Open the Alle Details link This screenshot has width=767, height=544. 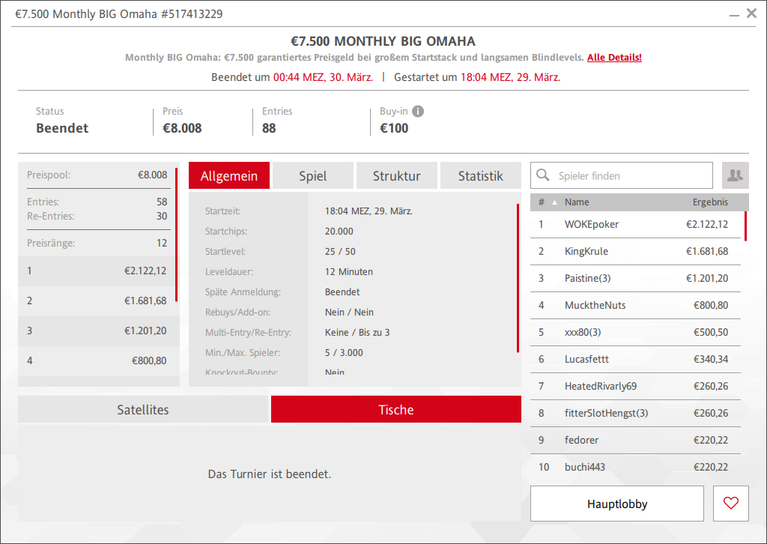614,58
